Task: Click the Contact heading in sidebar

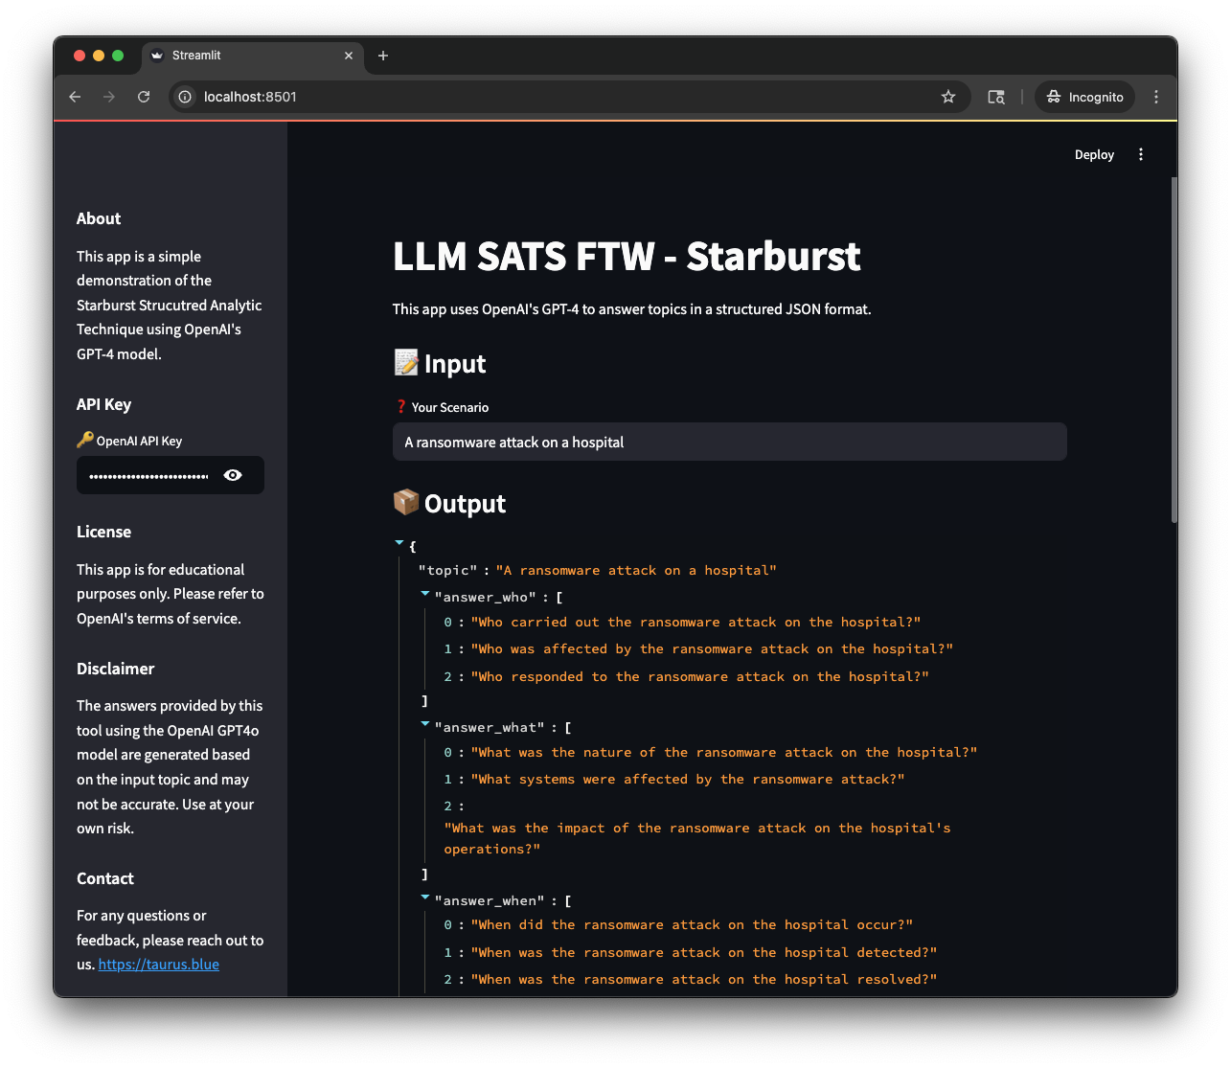Action: (x=105, y=878)
